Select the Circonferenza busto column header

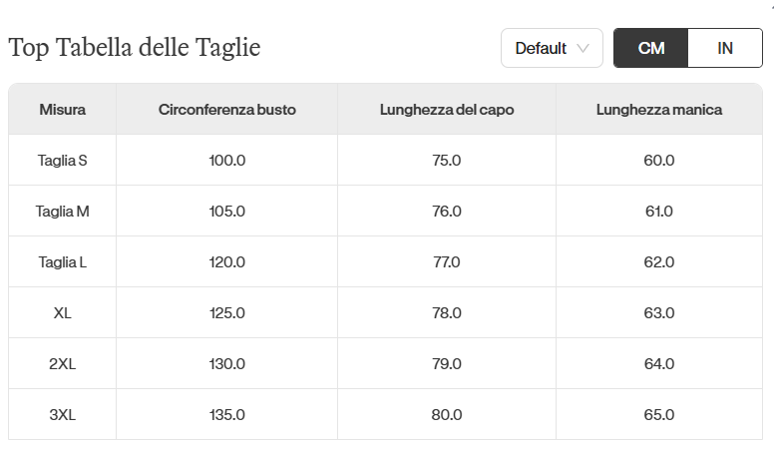pos(227,109)
